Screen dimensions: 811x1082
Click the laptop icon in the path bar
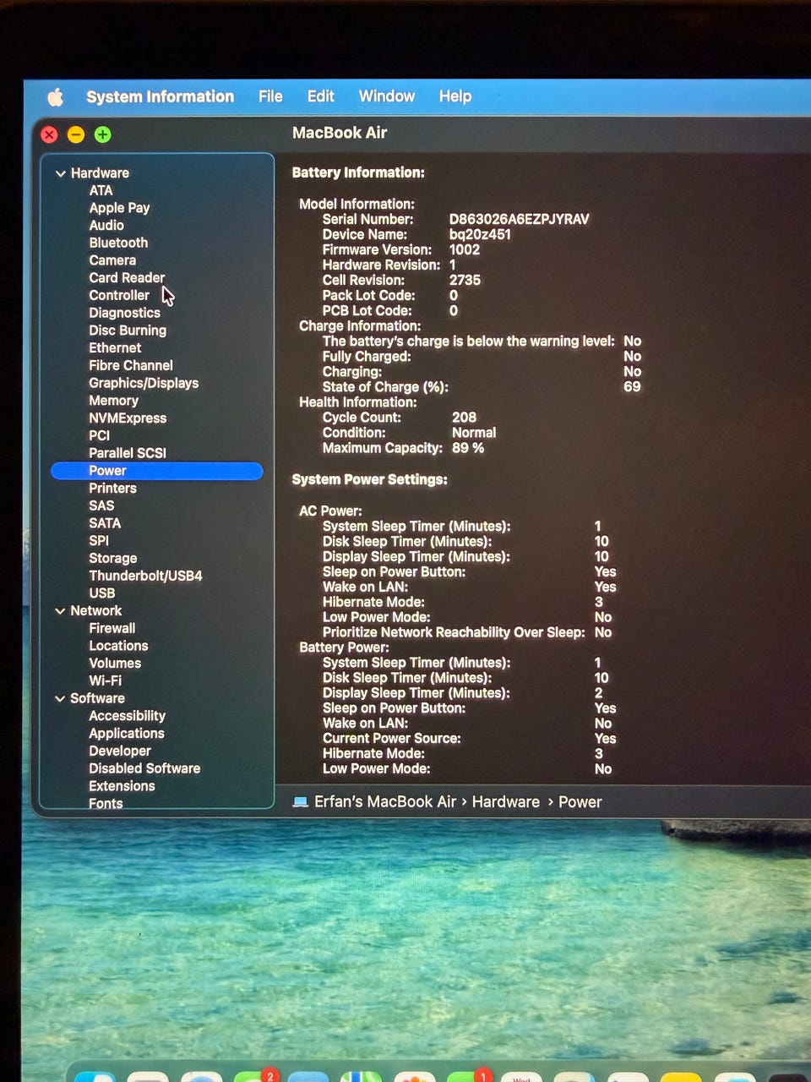(300, 802)
